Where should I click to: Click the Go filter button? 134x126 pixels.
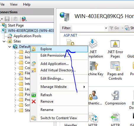[114, 28]
